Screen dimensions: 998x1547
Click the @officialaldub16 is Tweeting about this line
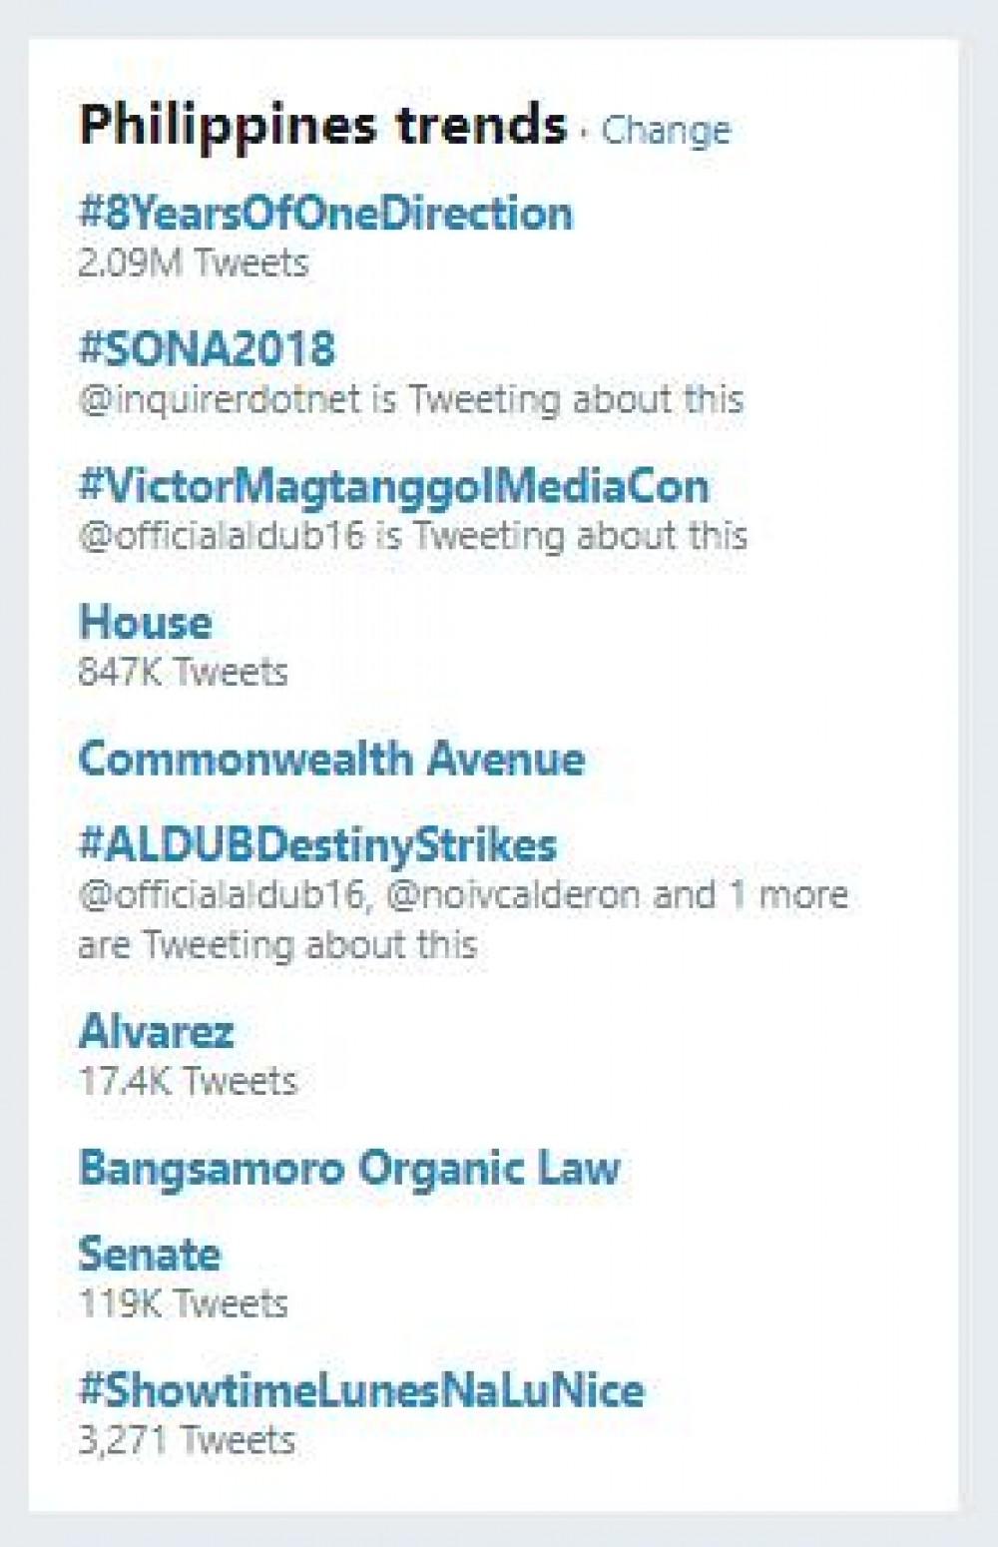coord(412,536)
